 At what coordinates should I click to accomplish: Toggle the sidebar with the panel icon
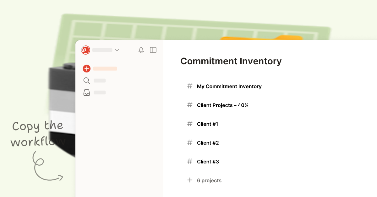[153, 50]
